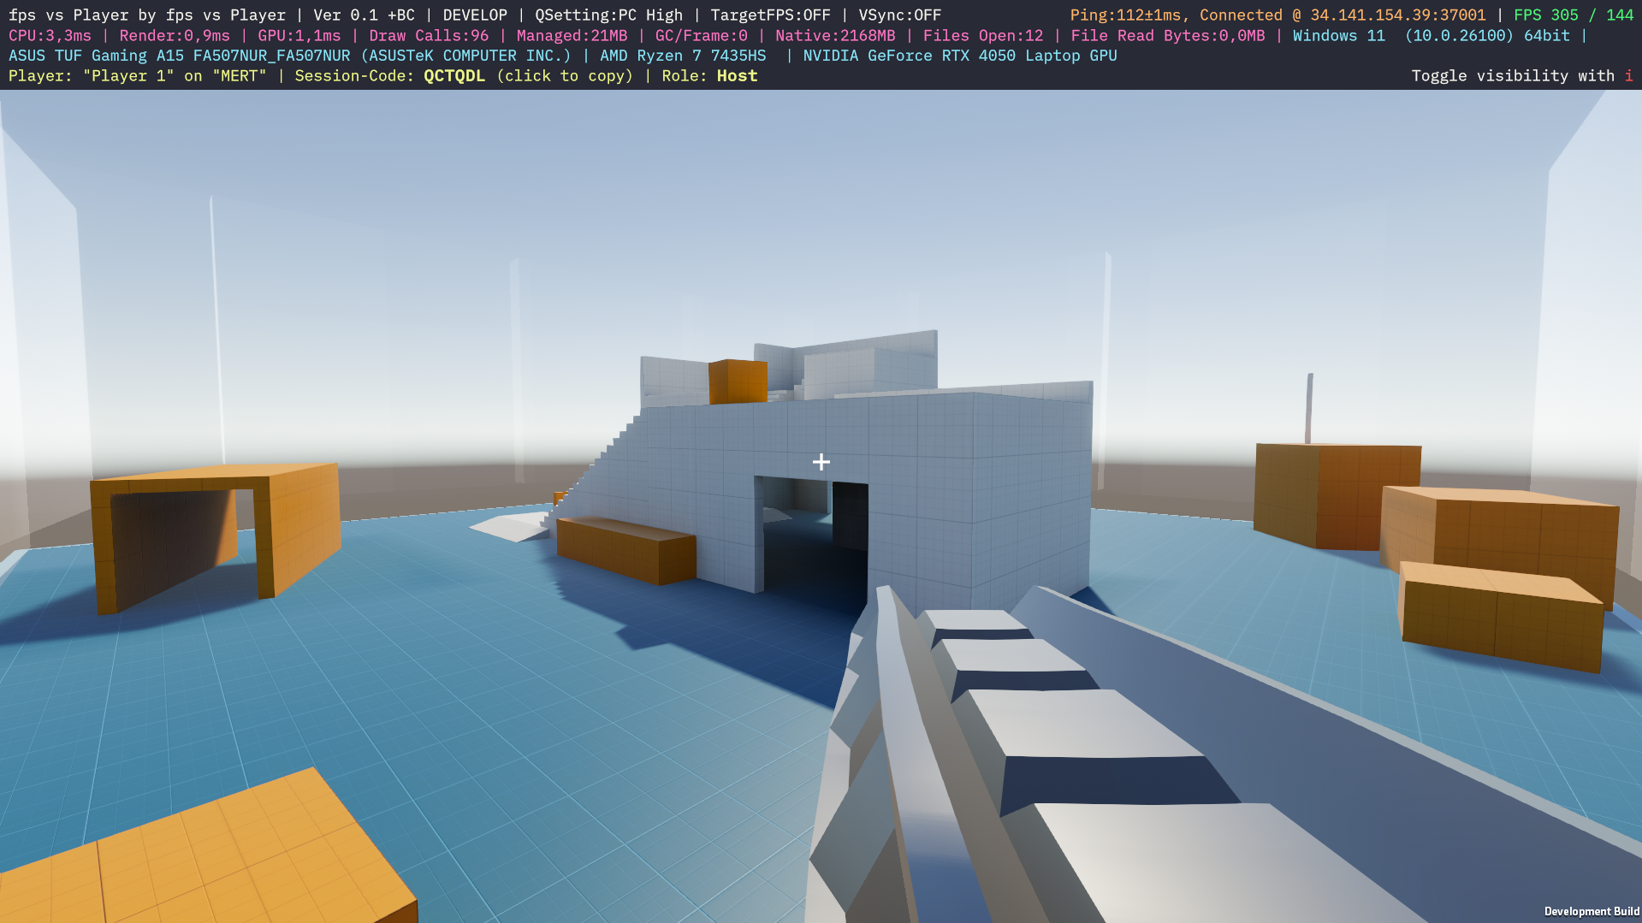Click the ASUS TUF Gaming A15 device name
The height and width of the screenshot is (923, 1642).
click(x=290, y=56)
